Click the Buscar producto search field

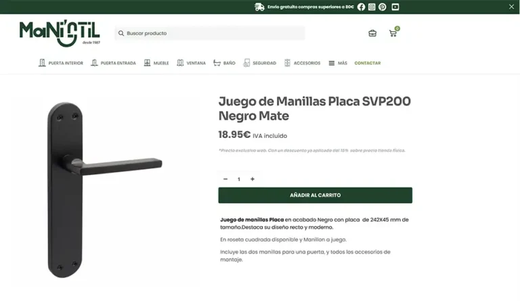coord(210,33)
